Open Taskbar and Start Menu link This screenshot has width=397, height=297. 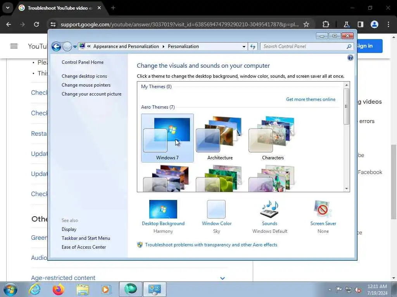(x=86, y=238)
